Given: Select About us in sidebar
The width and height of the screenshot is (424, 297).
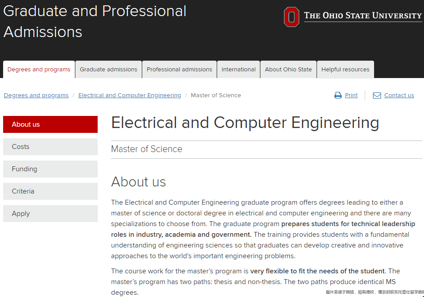Looking at the screenshot, I should click(50, 124).
